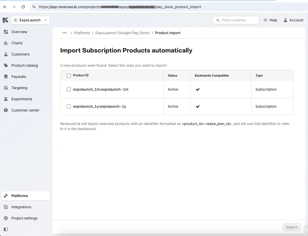Click the ExpoLaunch project avatar badge
The width and height of the screenshot is (308, 236).
pos(15,20)
